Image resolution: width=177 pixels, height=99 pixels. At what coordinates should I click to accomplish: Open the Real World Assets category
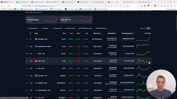(x=101, y=28)
